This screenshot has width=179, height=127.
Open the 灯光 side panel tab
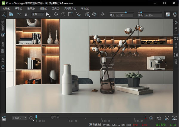pyautogui.click(x=175, y=27)
